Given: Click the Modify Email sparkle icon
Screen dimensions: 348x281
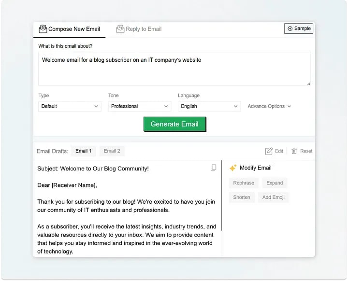Looking at the screenshot, I should (233, 168).
